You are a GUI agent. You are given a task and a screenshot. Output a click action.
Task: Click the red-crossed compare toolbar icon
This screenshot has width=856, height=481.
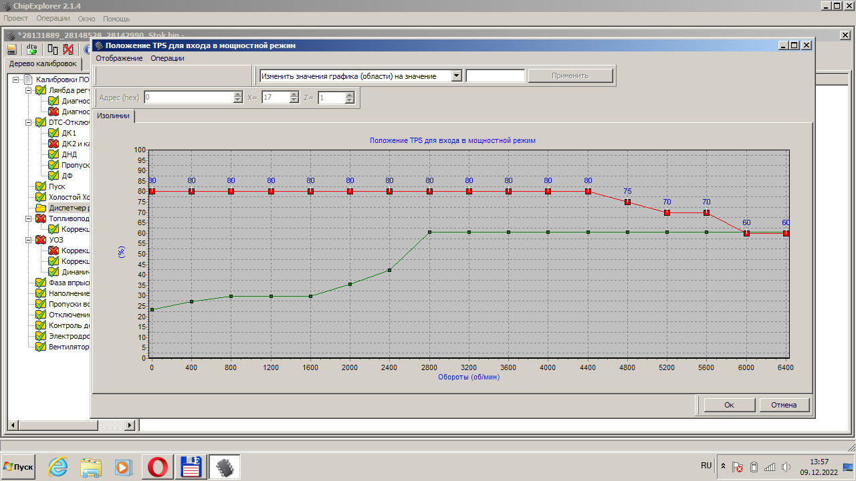(x=68, y=49)
